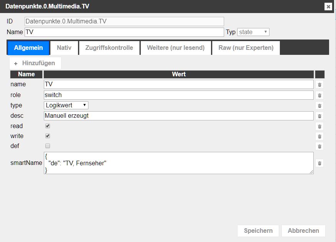Click the Wert column header

pos(179,74)
